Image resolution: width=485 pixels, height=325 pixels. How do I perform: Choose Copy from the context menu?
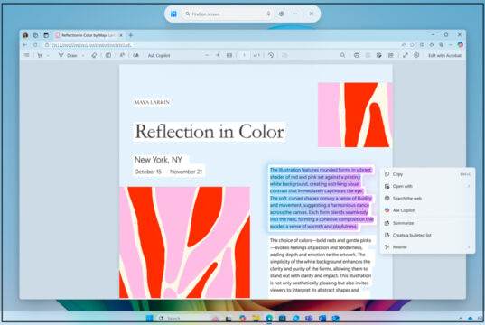pos(427,174)
